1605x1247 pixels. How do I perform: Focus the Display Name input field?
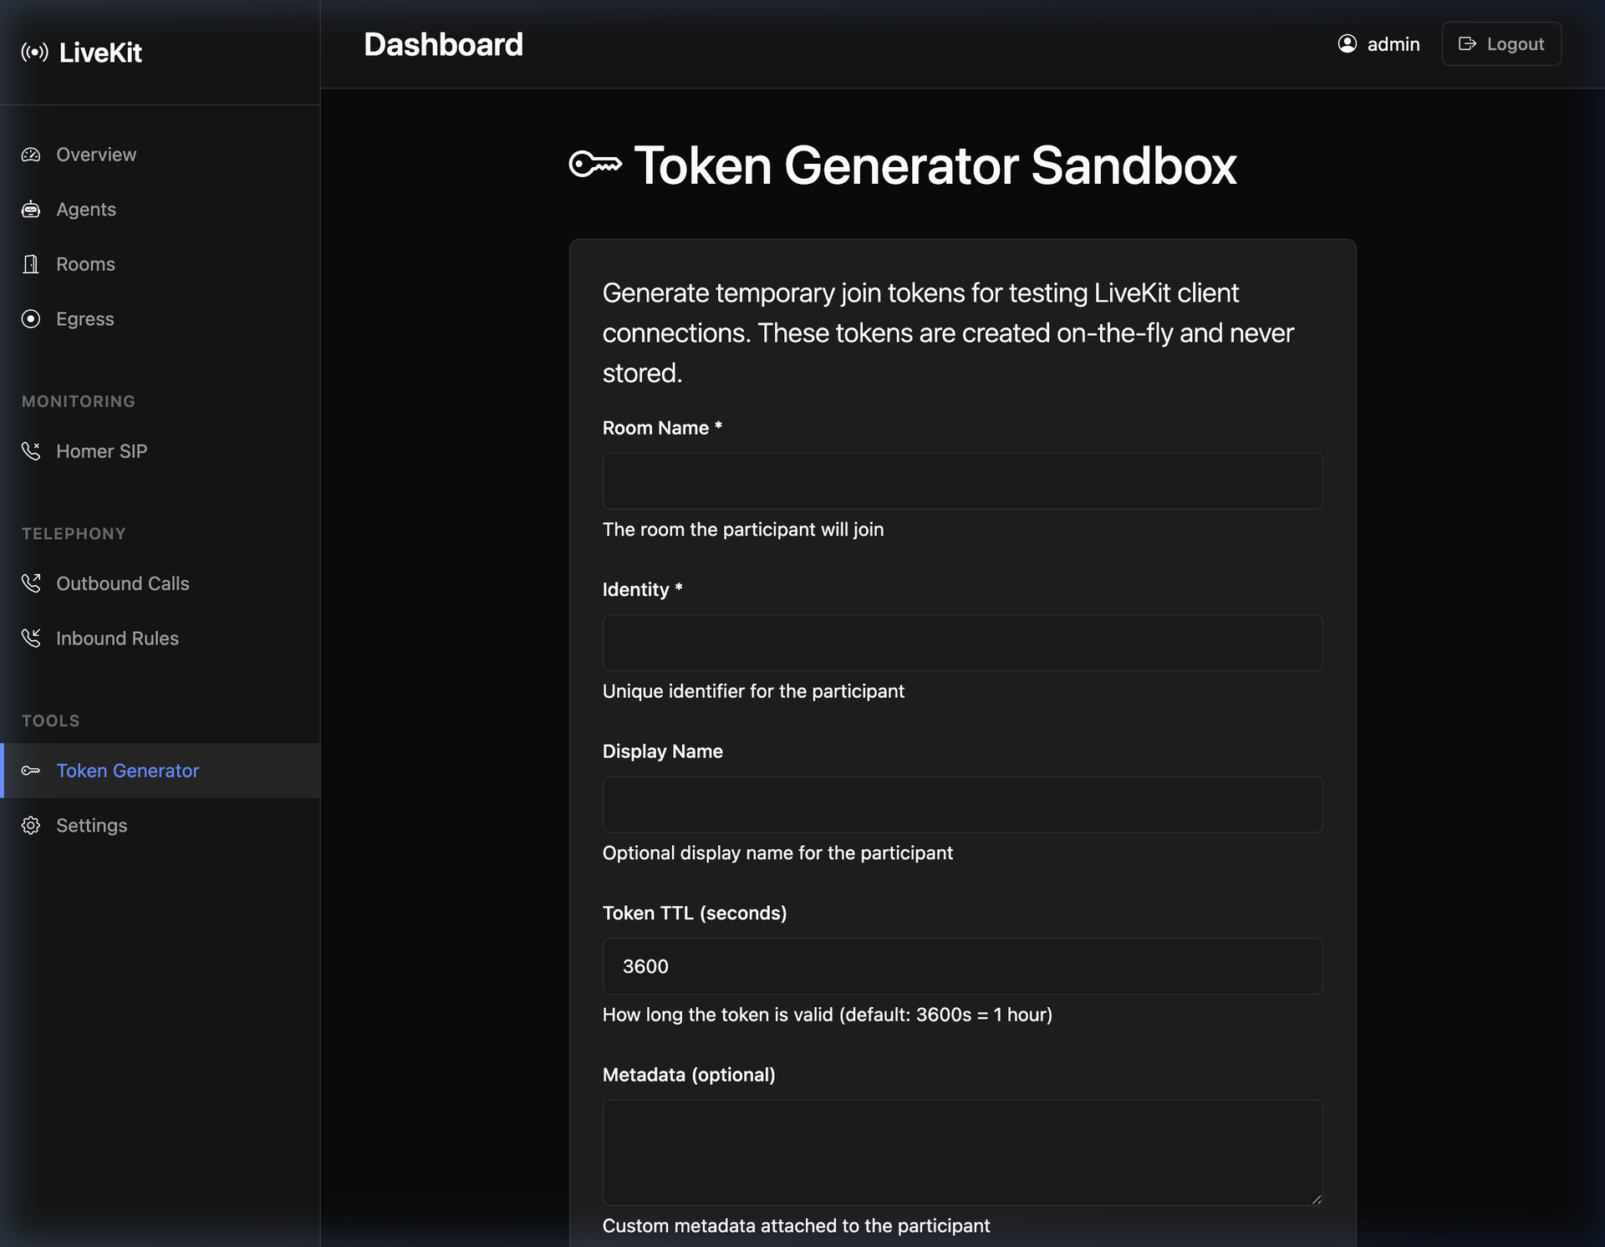(x=962, y=805)
